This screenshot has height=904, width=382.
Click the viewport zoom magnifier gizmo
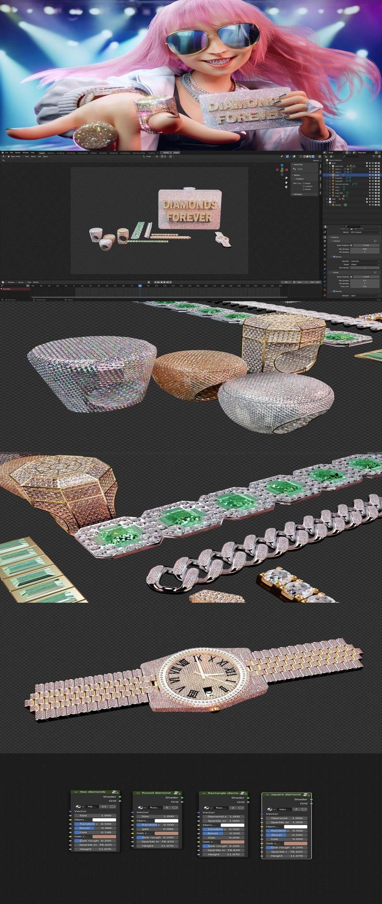click(x=286, y=178)
